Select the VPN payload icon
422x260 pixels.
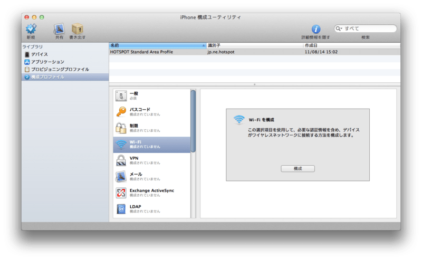(x=121, y=160)
